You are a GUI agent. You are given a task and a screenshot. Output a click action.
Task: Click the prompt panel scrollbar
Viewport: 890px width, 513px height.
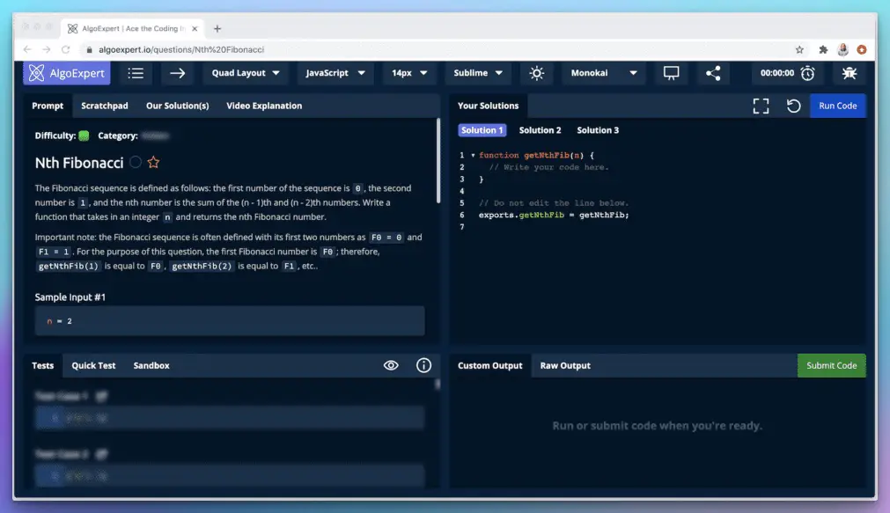pyautogui.click(x=438, y=161)
